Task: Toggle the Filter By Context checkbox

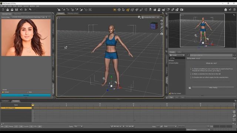Action: coord(170,93)
